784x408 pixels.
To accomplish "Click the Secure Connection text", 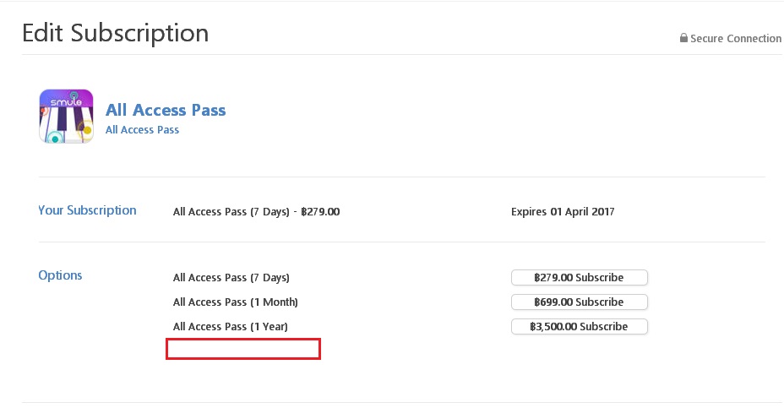I will (x=736, y=39).
